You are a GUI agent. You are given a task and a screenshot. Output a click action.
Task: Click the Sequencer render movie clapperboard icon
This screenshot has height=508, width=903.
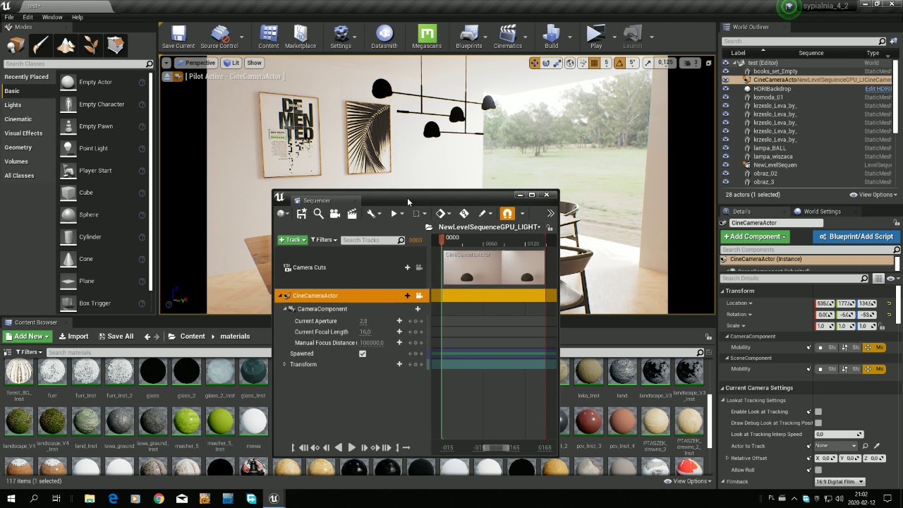tap(352, 213)
